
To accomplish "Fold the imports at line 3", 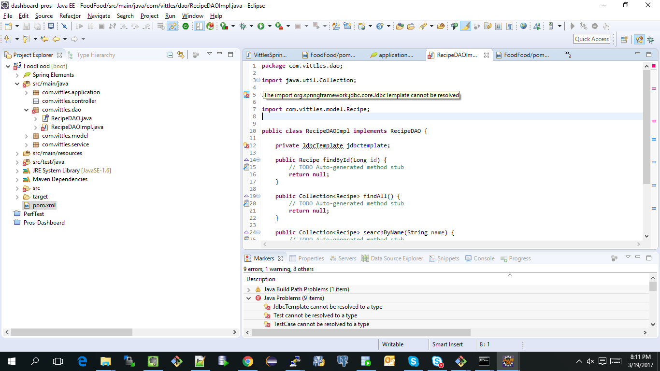I will (258, 80).
